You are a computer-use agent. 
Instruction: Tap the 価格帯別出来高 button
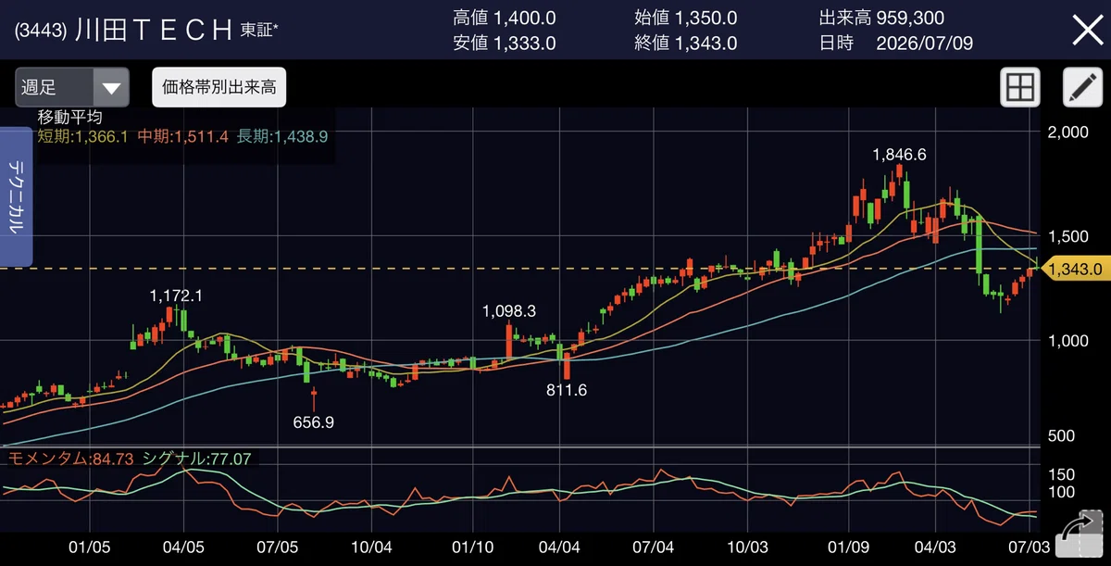(218, 88)
